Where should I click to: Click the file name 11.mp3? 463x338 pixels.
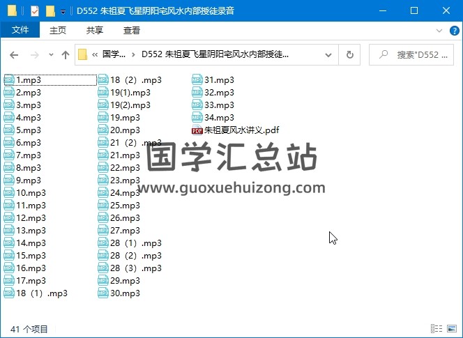click(31, 206)
